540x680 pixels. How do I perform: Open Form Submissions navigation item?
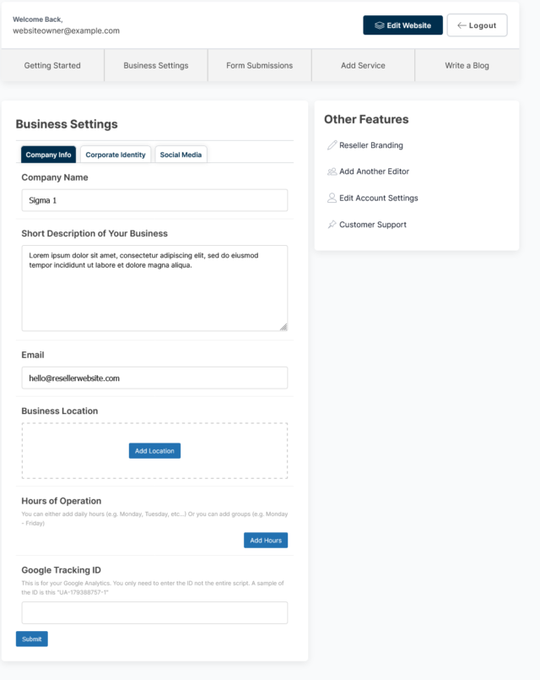(x=259, y=66)
